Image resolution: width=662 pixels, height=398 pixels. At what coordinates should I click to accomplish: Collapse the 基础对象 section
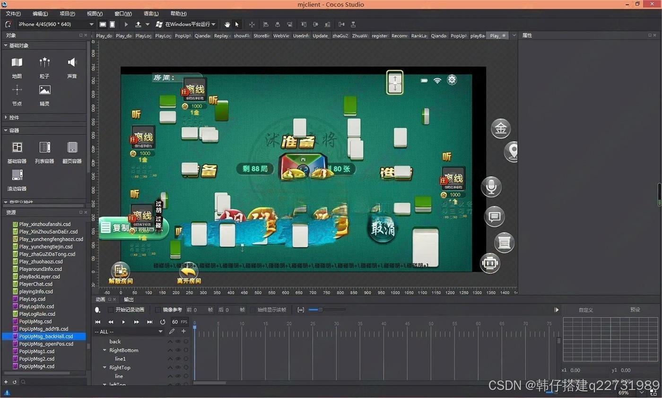(6, 45)
